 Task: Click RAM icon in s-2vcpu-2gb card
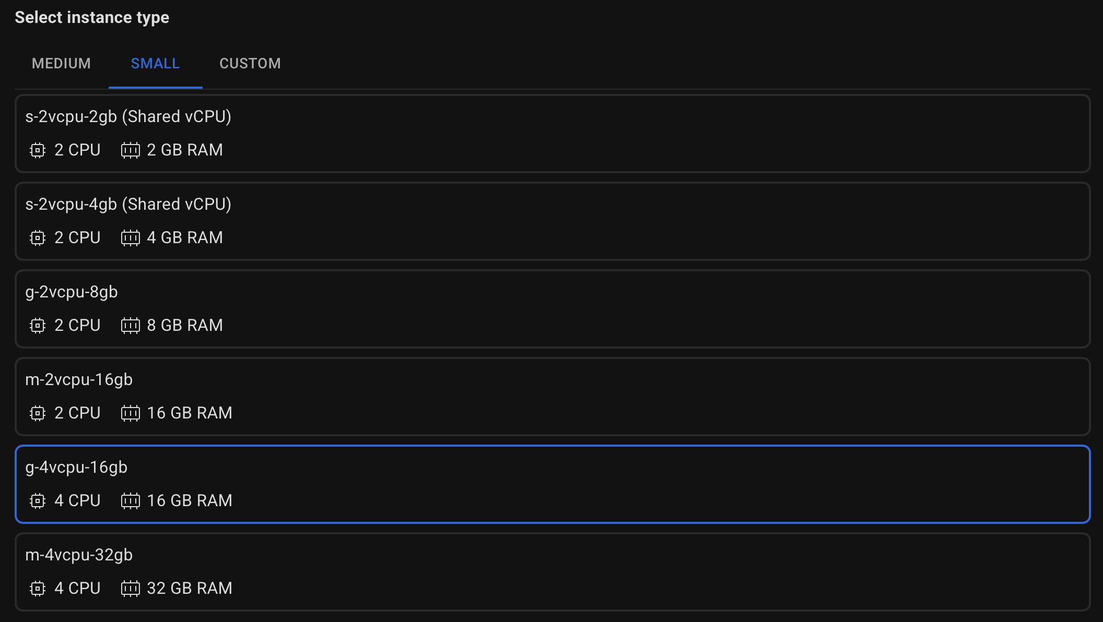[x=130, y=150]
